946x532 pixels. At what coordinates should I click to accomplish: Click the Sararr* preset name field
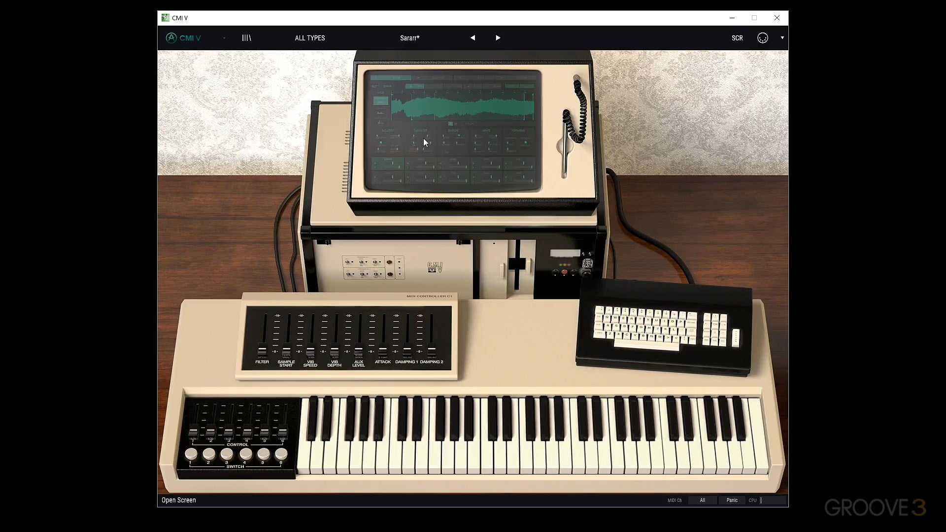[409, 37]
